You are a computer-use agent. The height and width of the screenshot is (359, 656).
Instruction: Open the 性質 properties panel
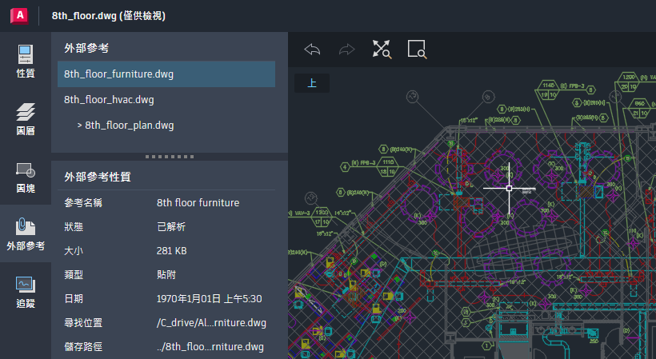[26, 61]
